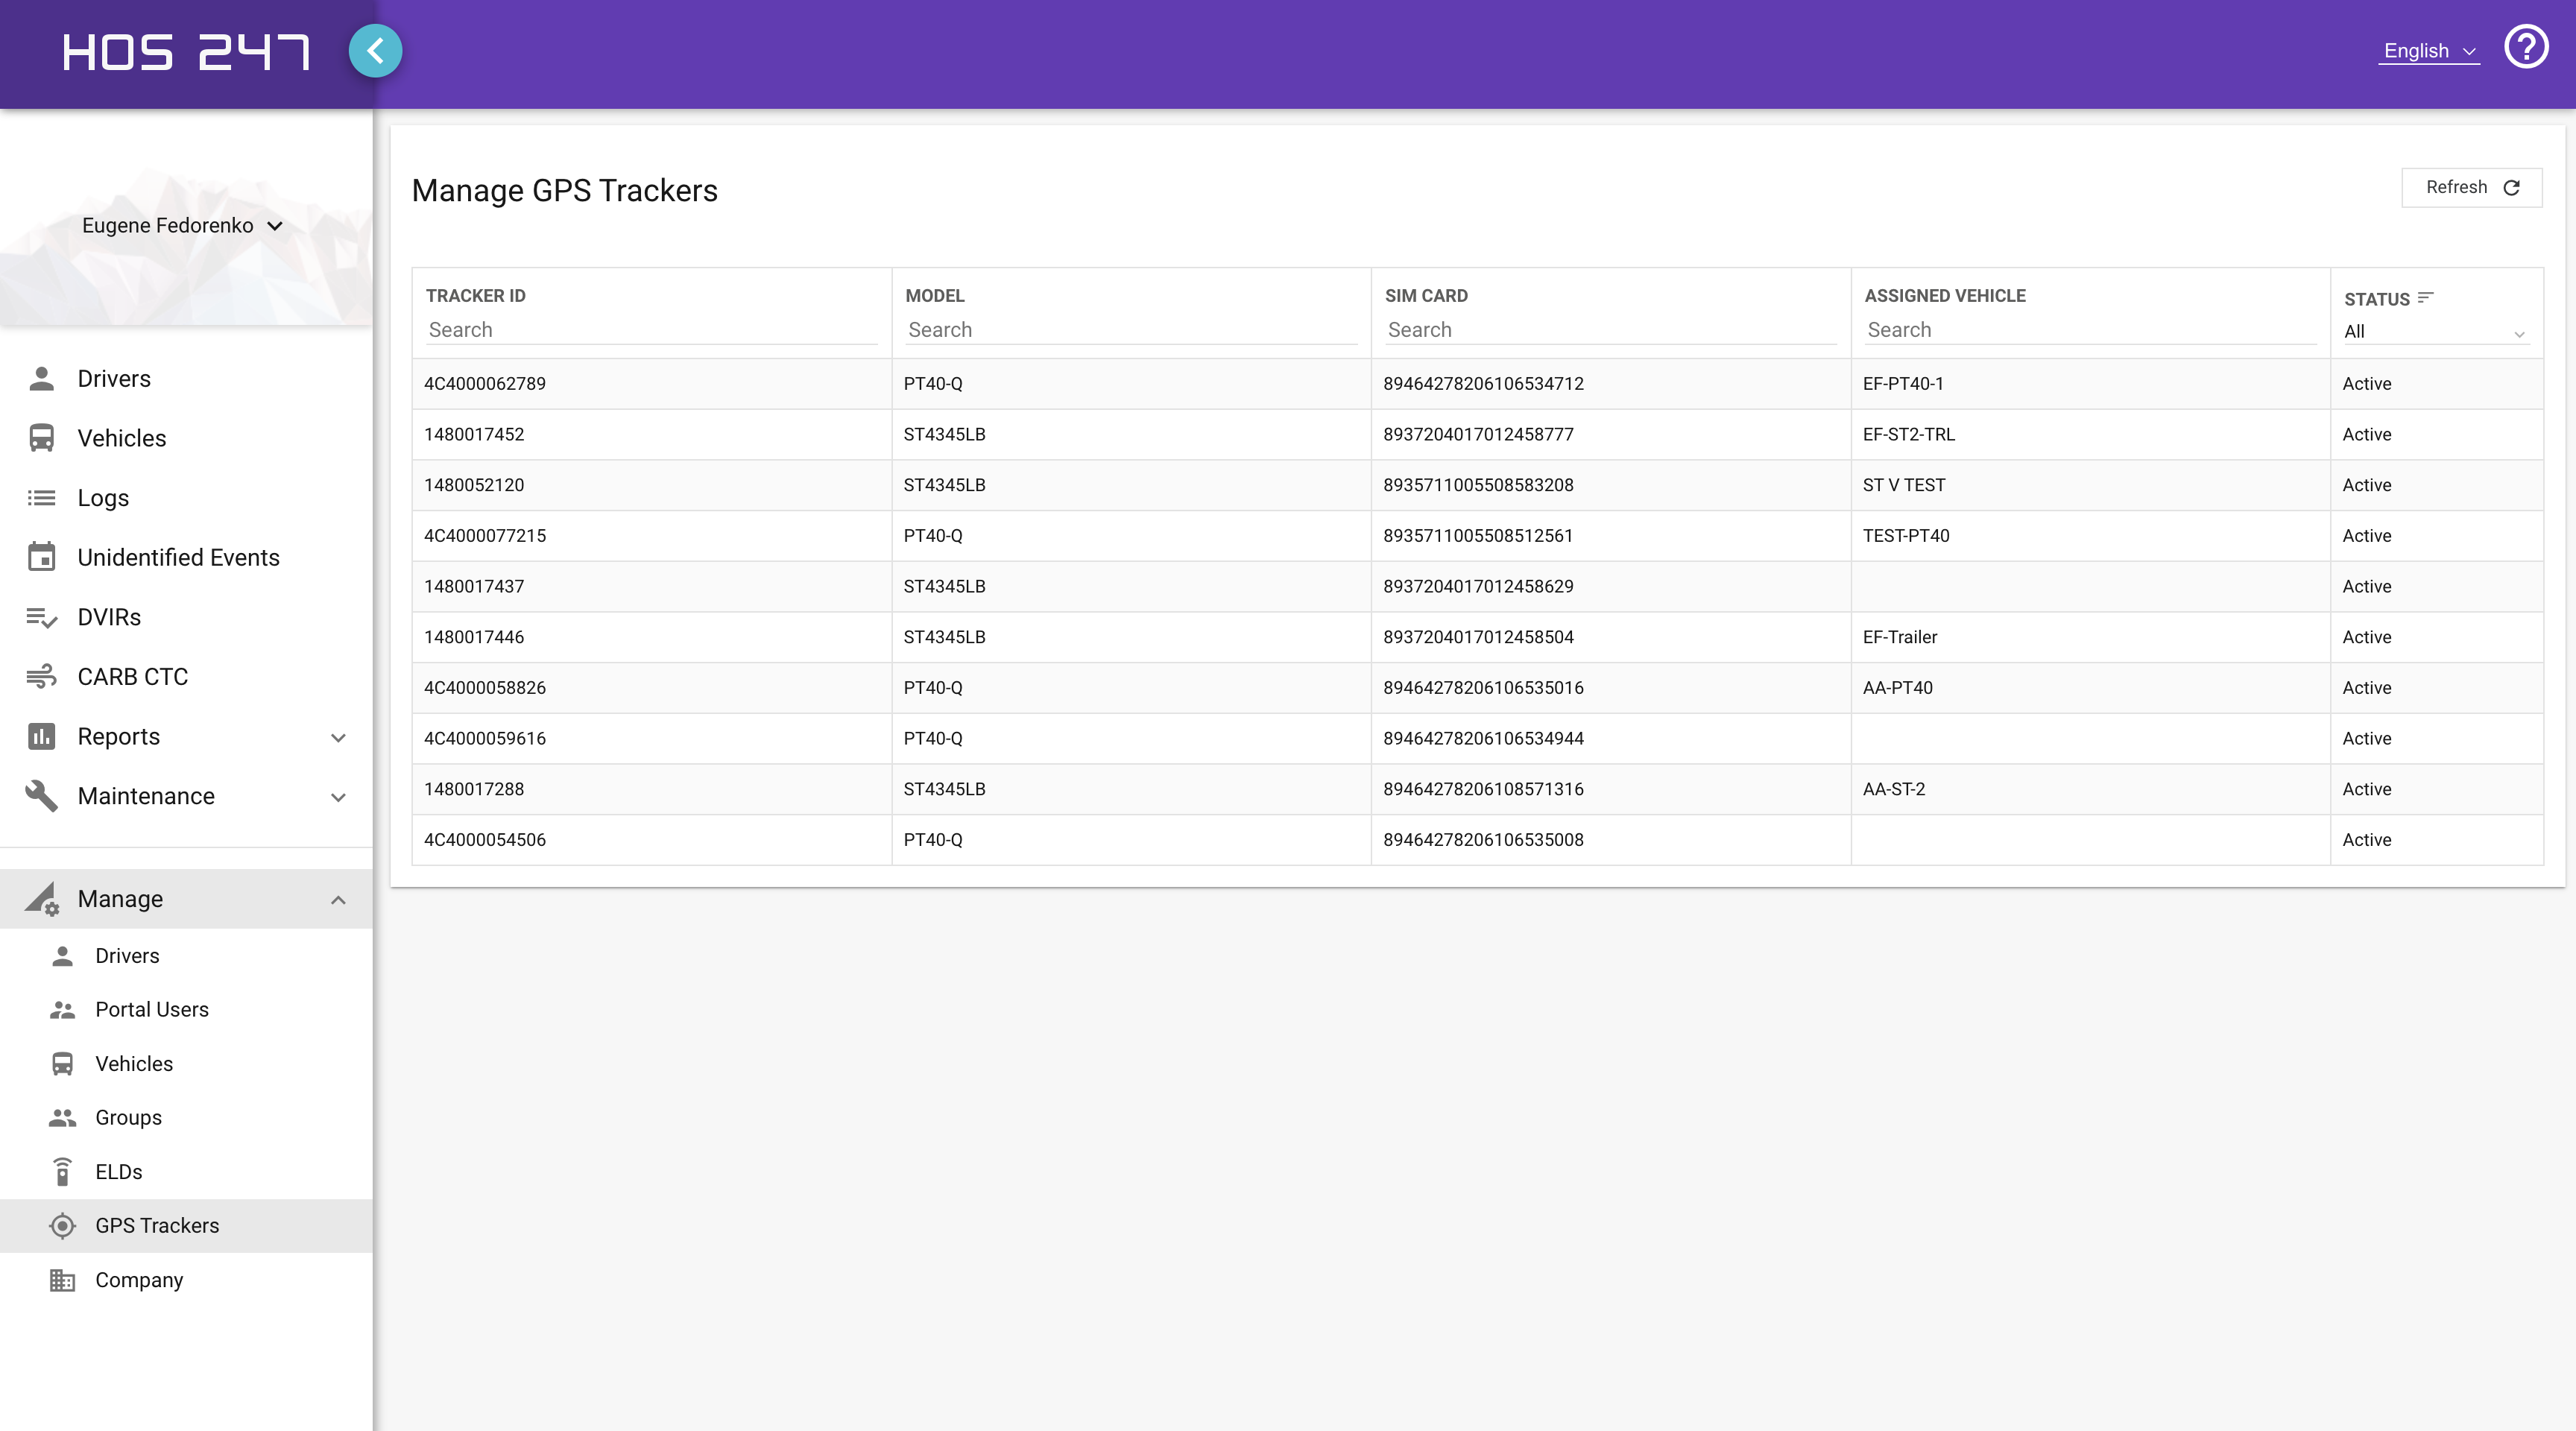Open Company under Manage
This screenshot has width=2576, height=1431.
pyautogui.click(x=186, y=1280)
